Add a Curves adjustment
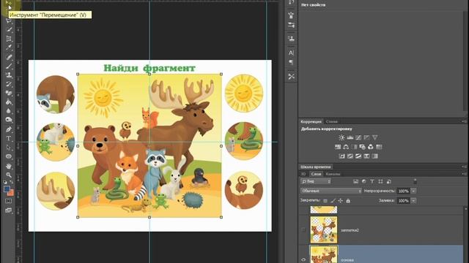Image resolution: width=469 pixels, height=263 pixels. 358,137
